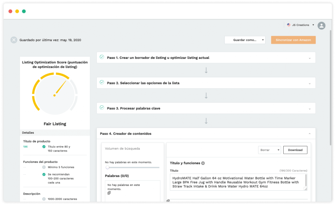Image resolution: width=335 pixels, height=205 pixels.
Task: Click info icon beside 1000-2000 caracteres
Action: [x=44, y=199]
